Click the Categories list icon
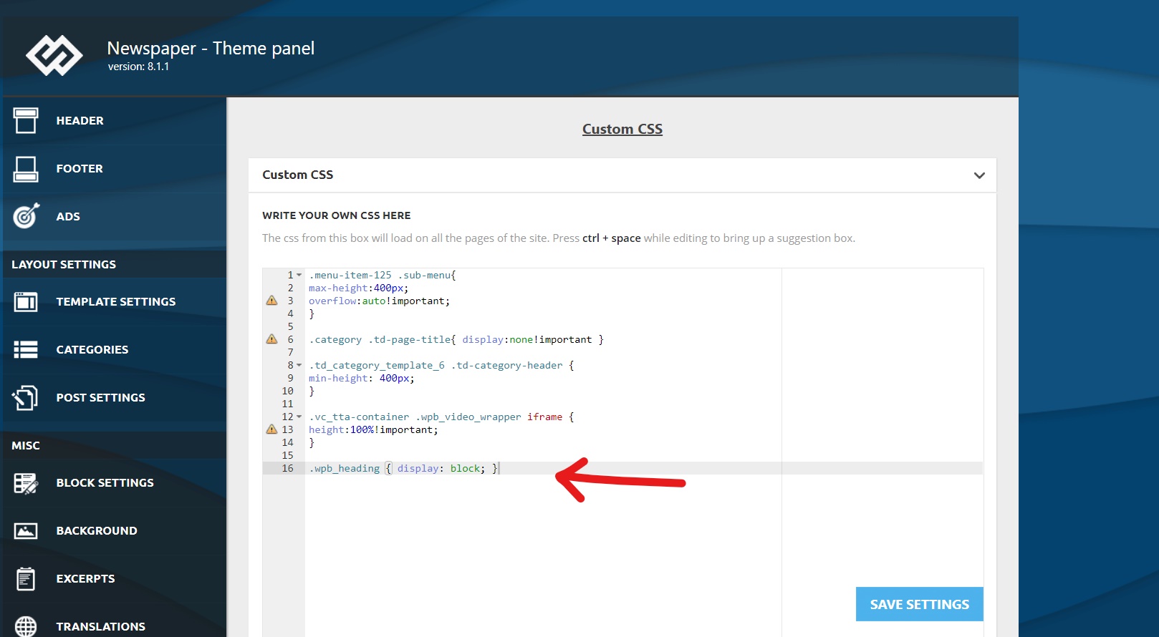 tap(26, 349)
